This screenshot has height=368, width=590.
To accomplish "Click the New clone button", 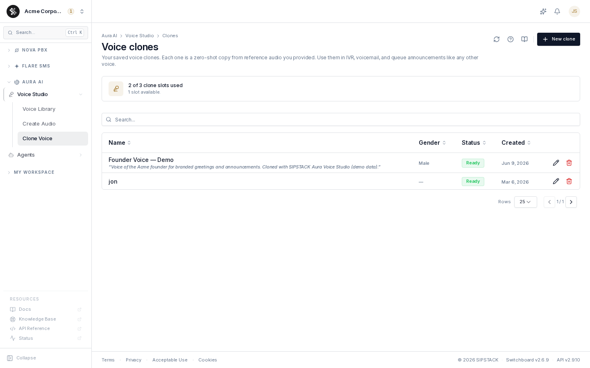I will point(558,39).
